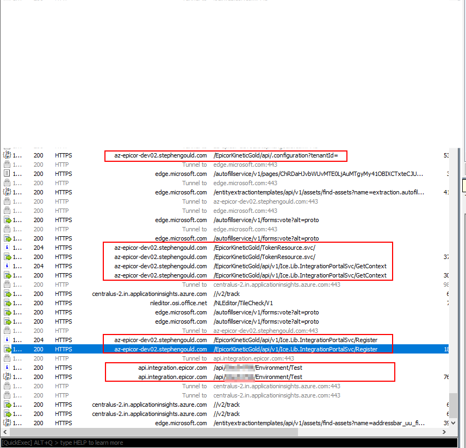
Task: Click the info icon of the 204 IntegrationPortalSvc/Register session
Action: [7, 340]
